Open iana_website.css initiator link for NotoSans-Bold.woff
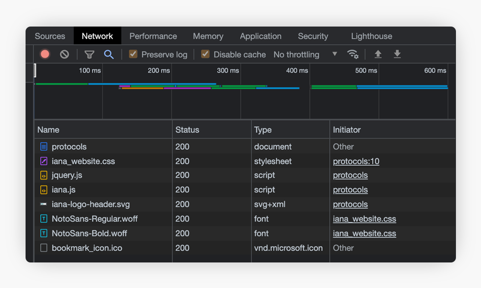The width and height of the screenshot is (481, 288). 364,233
